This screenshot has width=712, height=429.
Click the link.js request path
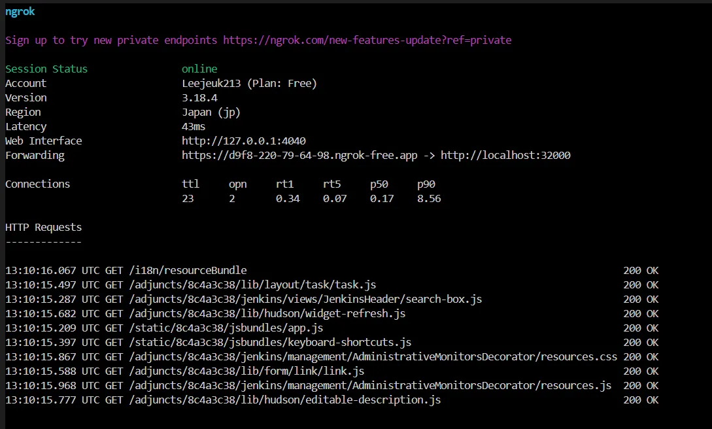[x=246, y=371]
